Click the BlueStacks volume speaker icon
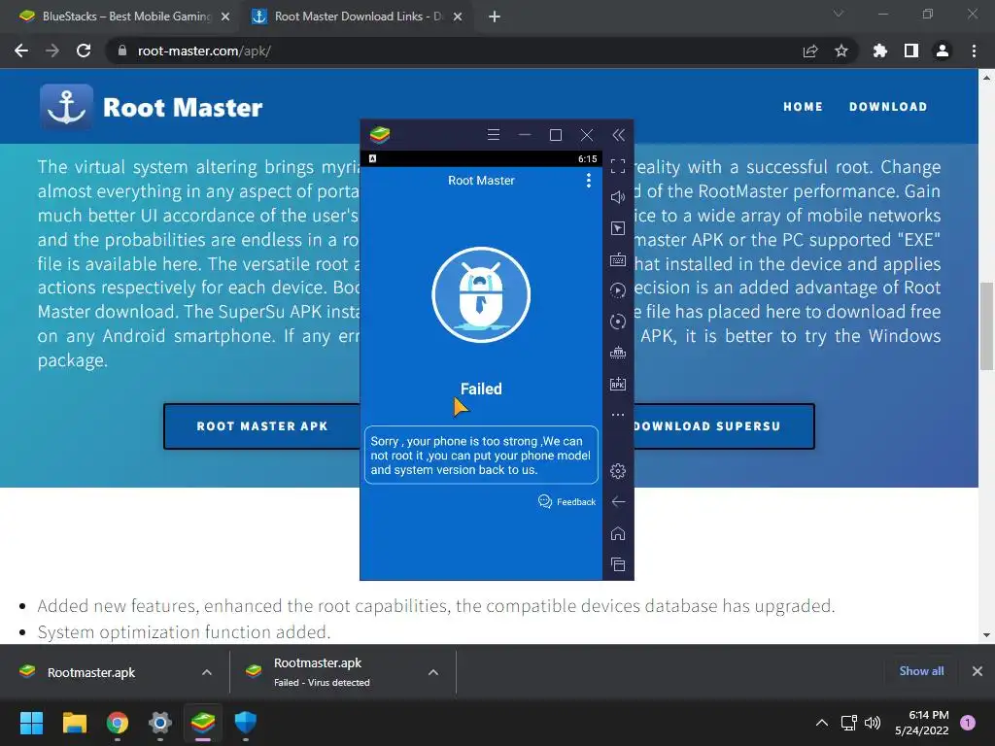This screenshot has width=995, height=746. tap(617, 197)
